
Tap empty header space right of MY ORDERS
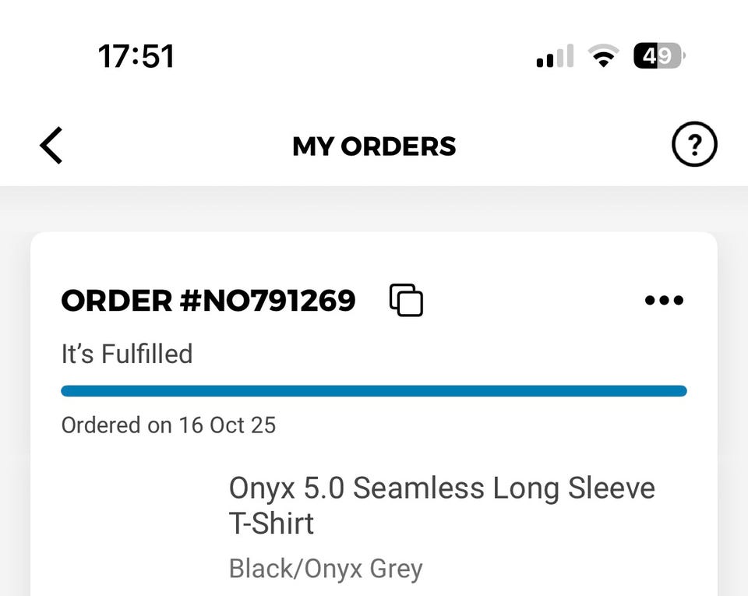point(561,146)
